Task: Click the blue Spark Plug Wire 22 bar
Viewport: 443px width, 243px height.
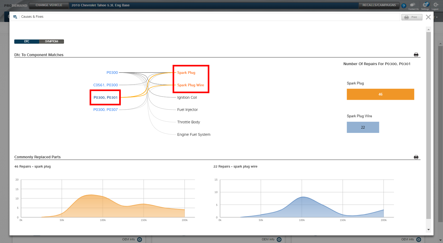Action: coord(363,127)
